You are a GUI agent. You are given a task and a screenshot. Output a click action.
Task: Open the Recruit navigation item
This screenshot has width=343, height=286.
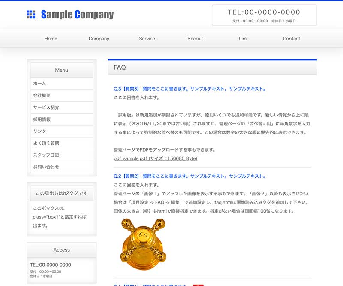coord(195,39)
